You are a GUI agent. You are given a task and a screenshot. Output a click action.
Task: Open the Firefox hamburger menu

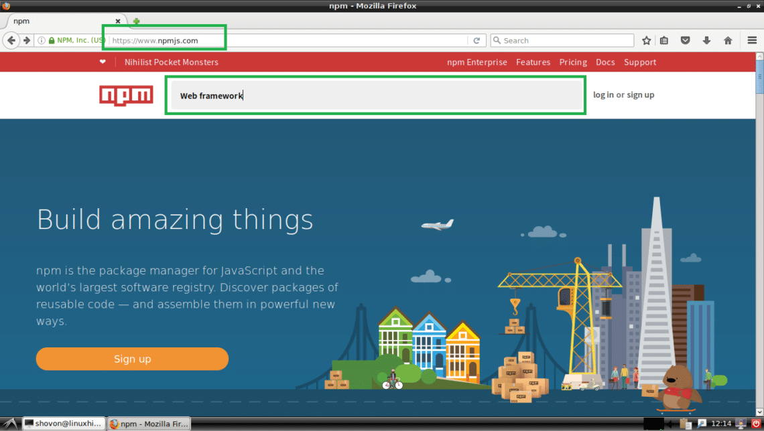pyautogui.click(x=752, y=40)
